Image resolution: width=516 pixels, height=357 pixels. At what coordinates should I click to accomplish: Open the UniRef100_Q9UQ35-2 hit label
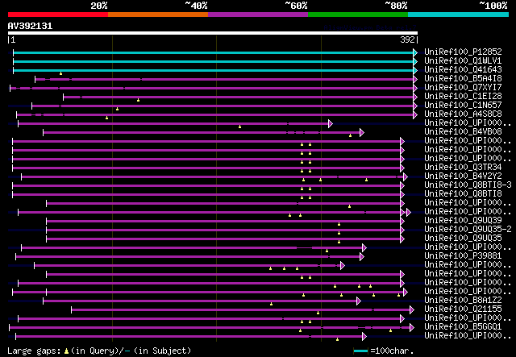464,230
